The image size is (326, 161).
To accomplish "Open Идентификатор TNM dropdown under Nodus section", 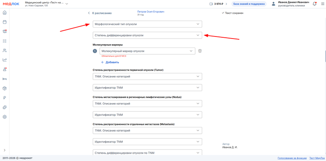I will (148, 115).
